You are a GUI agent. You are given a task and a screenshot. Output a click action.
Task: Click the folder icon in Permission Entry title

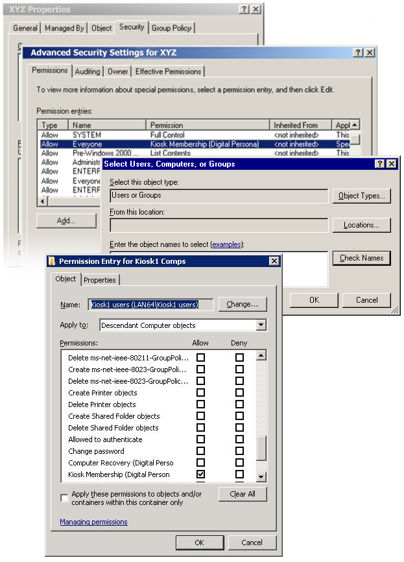tap(52, 261)
